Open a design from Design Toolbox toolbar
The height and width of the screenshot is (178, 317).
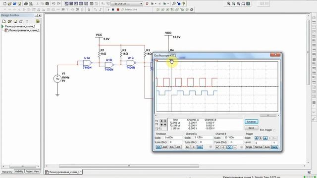click(9, 21)
